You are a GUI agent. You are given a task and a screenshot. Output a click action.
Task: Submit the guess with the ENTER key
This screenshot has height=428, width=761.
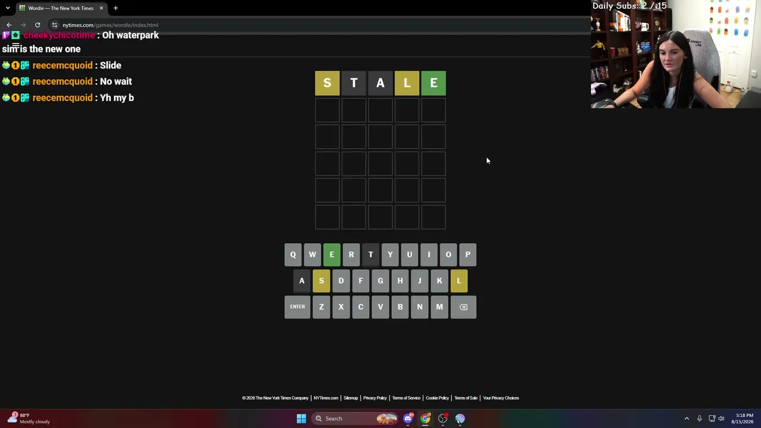[x=297, y=307]
